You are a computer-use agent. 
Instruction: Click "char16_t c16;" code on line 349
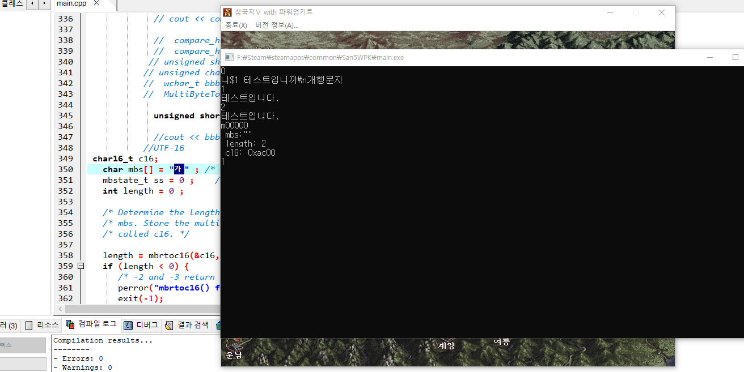click(x=125, y=159)
